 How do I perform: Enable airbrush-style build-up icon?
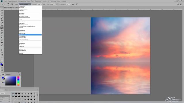pyautogui.click(x=57, y=4)
